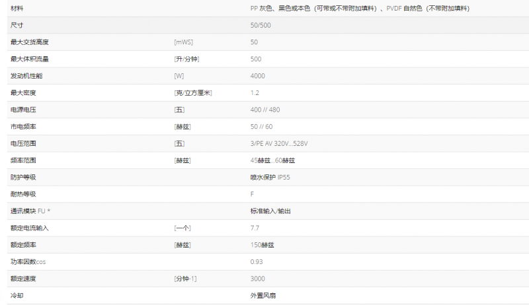Screen dimensions: 529x305
Task: Click the 电源电压 label
Action: 23,110
